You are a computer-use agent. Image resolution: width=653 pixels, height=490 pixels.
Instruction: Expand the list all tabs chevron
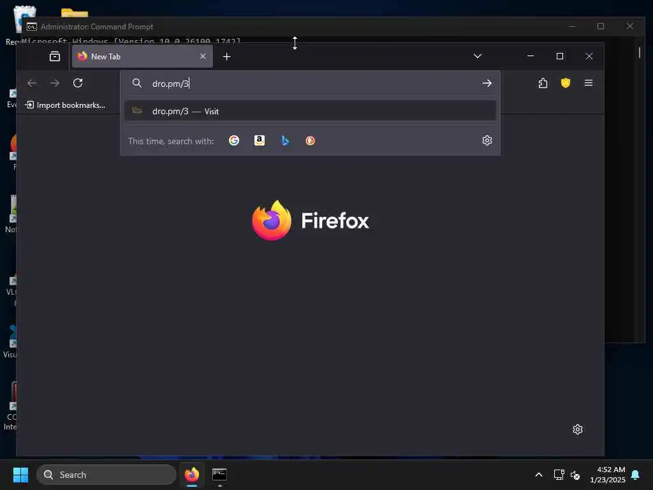[x=477, y=56]
